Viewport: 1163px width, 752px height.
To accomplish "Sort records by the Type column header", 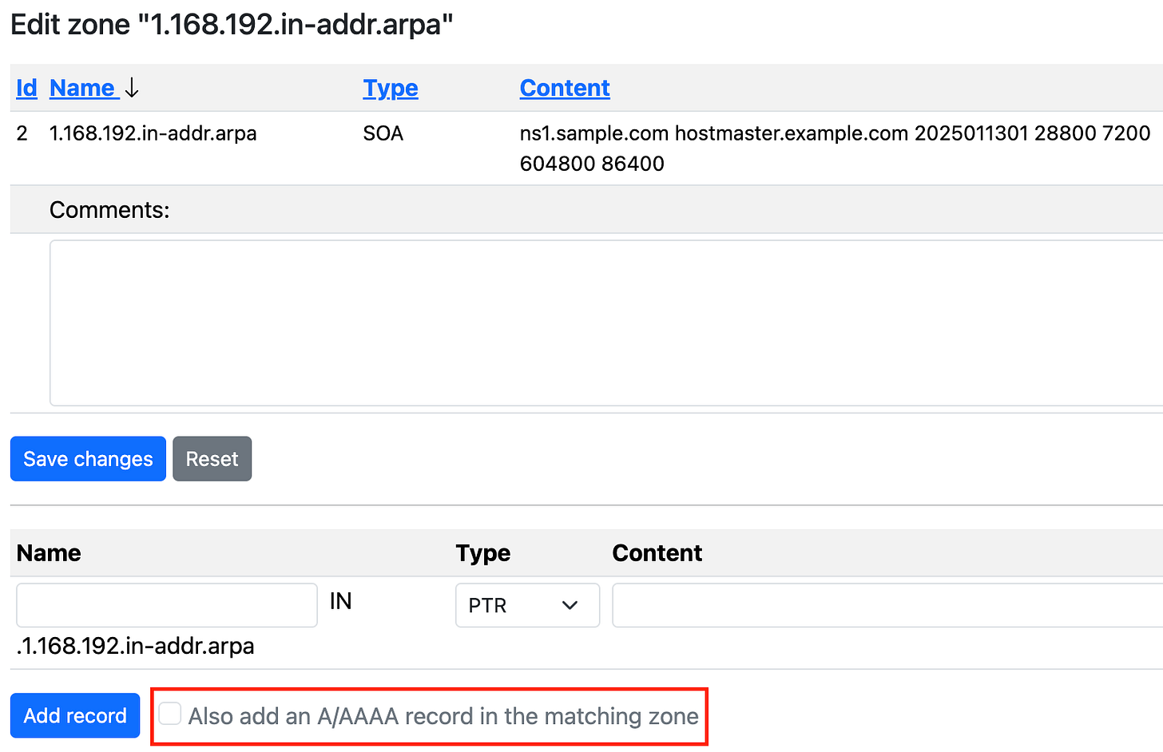I will coord(391,88).
